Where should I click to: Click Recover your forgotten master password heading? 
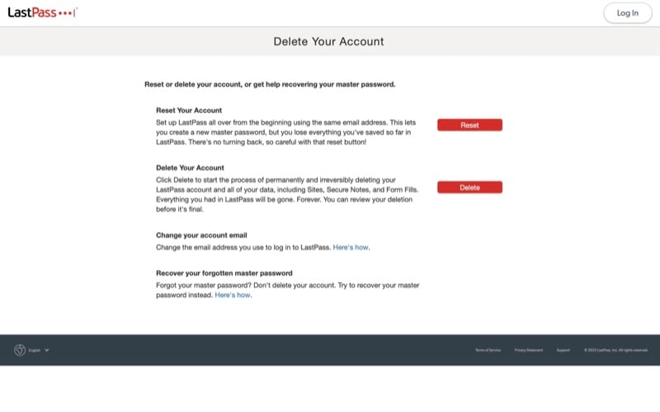point(224,273)
